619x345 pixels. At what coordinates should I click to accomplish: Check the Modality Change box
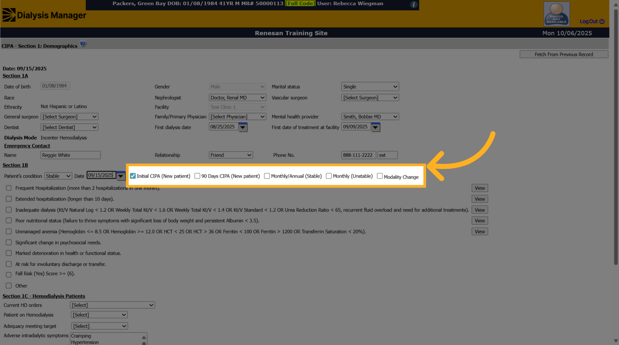point(380,176)
